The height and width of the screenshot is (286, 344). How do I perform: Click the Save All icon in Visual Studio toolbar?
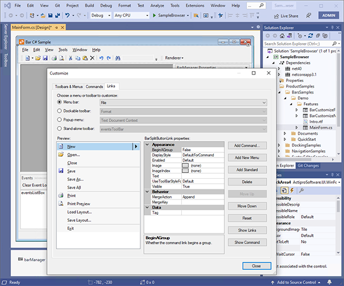(x=57, y=15)
